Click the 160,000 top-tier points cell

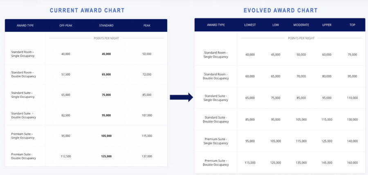[352, 162]
